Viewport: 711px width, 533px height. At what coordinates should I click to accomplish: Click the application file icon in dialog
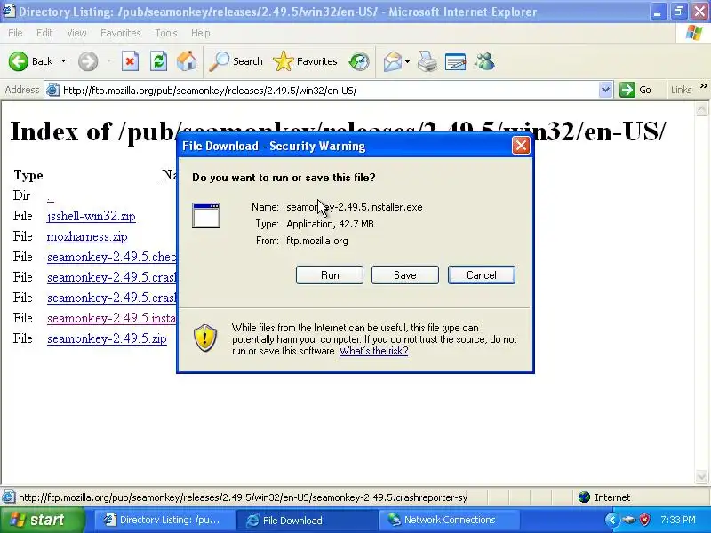pos(206,215)
